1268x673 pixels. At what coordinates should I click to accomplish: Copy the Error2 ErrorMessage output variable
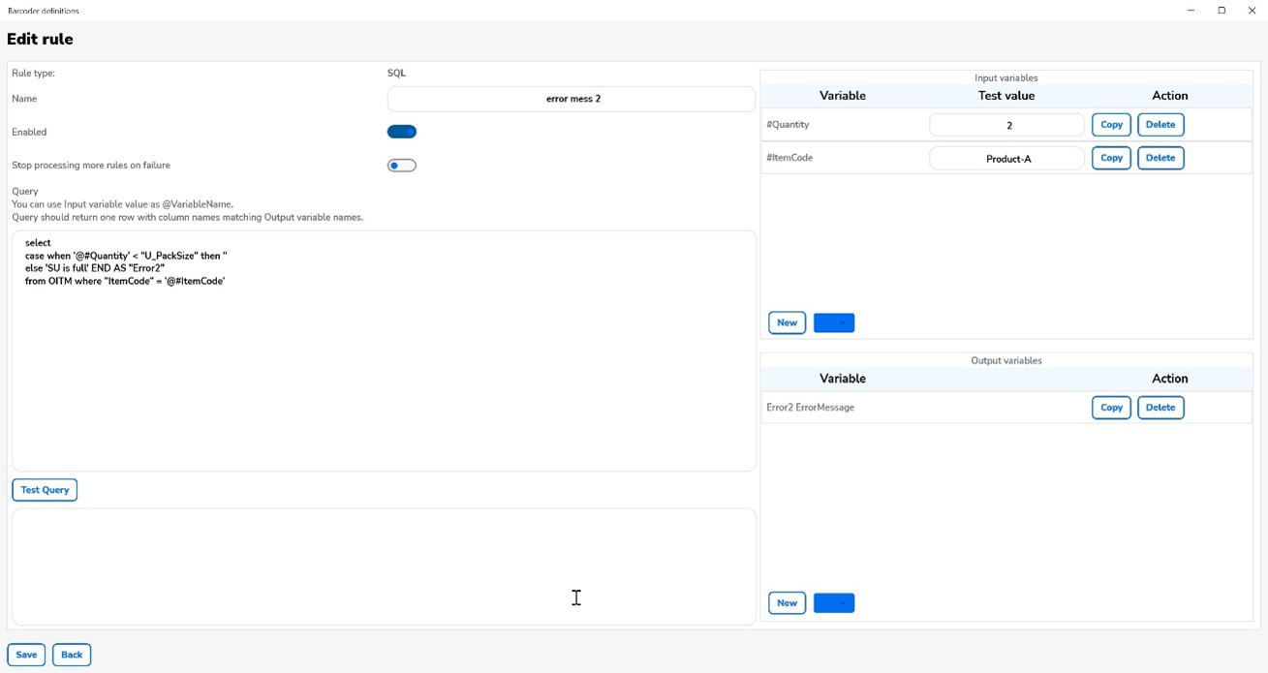(1111, 408)
